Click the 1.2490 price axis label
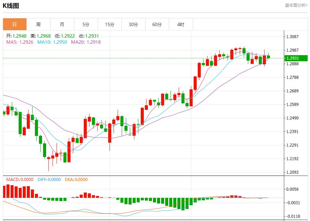This screenshot has height=221, width=310. pyautogui.click(x=292, y=118)
